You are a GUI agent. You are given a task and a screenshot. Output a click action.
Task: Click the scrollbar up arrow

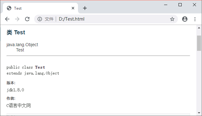[x=199, y=28]
